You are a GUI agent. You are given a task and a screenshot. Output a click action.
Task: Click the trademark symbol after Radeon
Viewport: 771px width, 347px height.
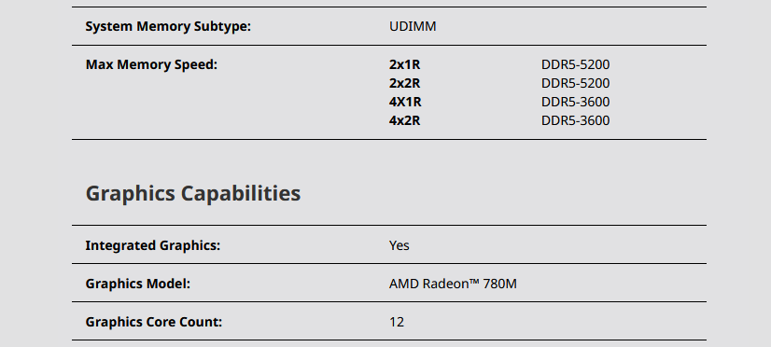point(474,282)
